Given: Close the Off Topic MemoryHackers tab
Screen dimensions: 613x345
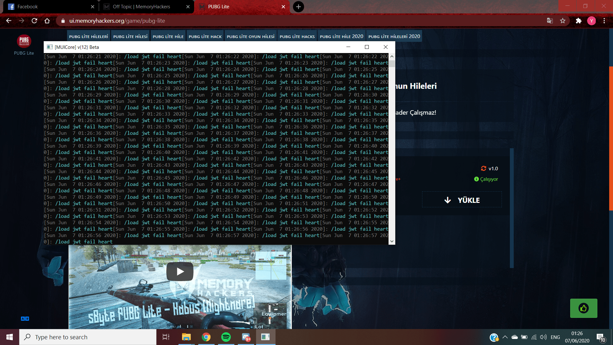Looking at the screenshot, I should [x=188, y=7].
